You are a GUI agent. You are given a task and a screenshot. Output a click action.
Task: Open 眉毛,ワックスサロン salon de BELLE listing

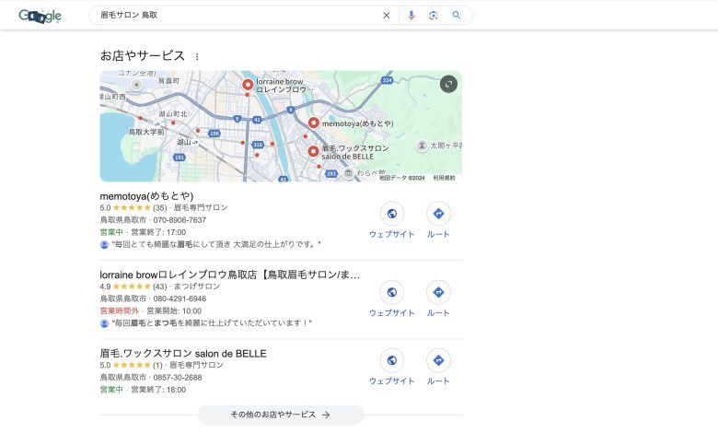182,353
